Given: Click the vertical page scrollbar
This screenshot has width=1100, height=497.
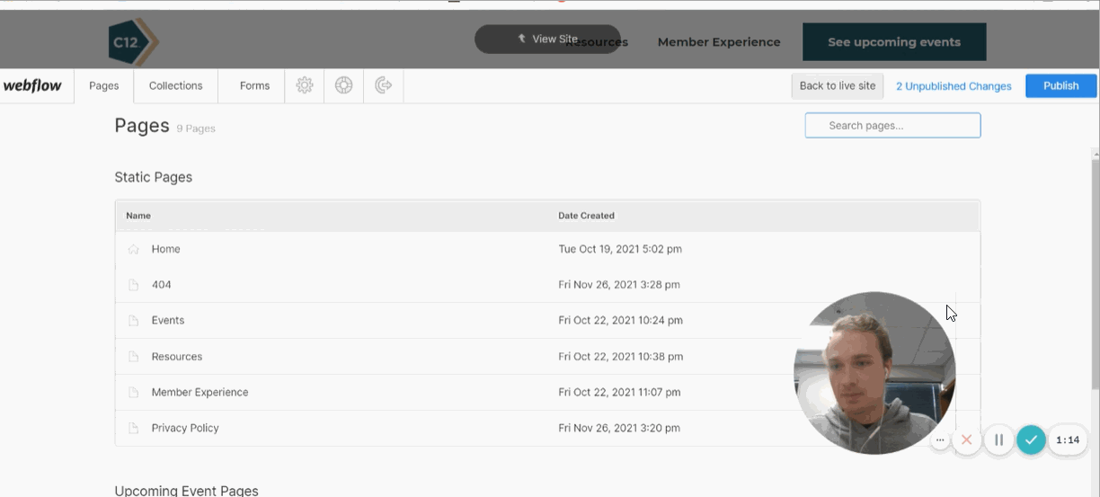Looking at the screenshot, I should [x=1095, y=270].
